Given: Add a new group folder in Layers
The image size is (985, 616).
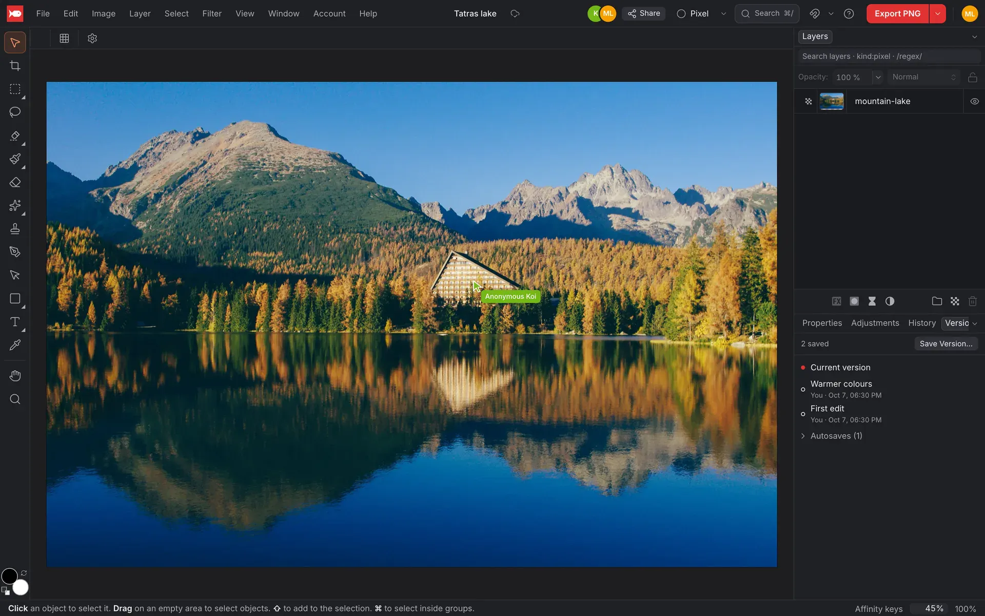Looking at the screenshot, I should [x=937, y=301].
